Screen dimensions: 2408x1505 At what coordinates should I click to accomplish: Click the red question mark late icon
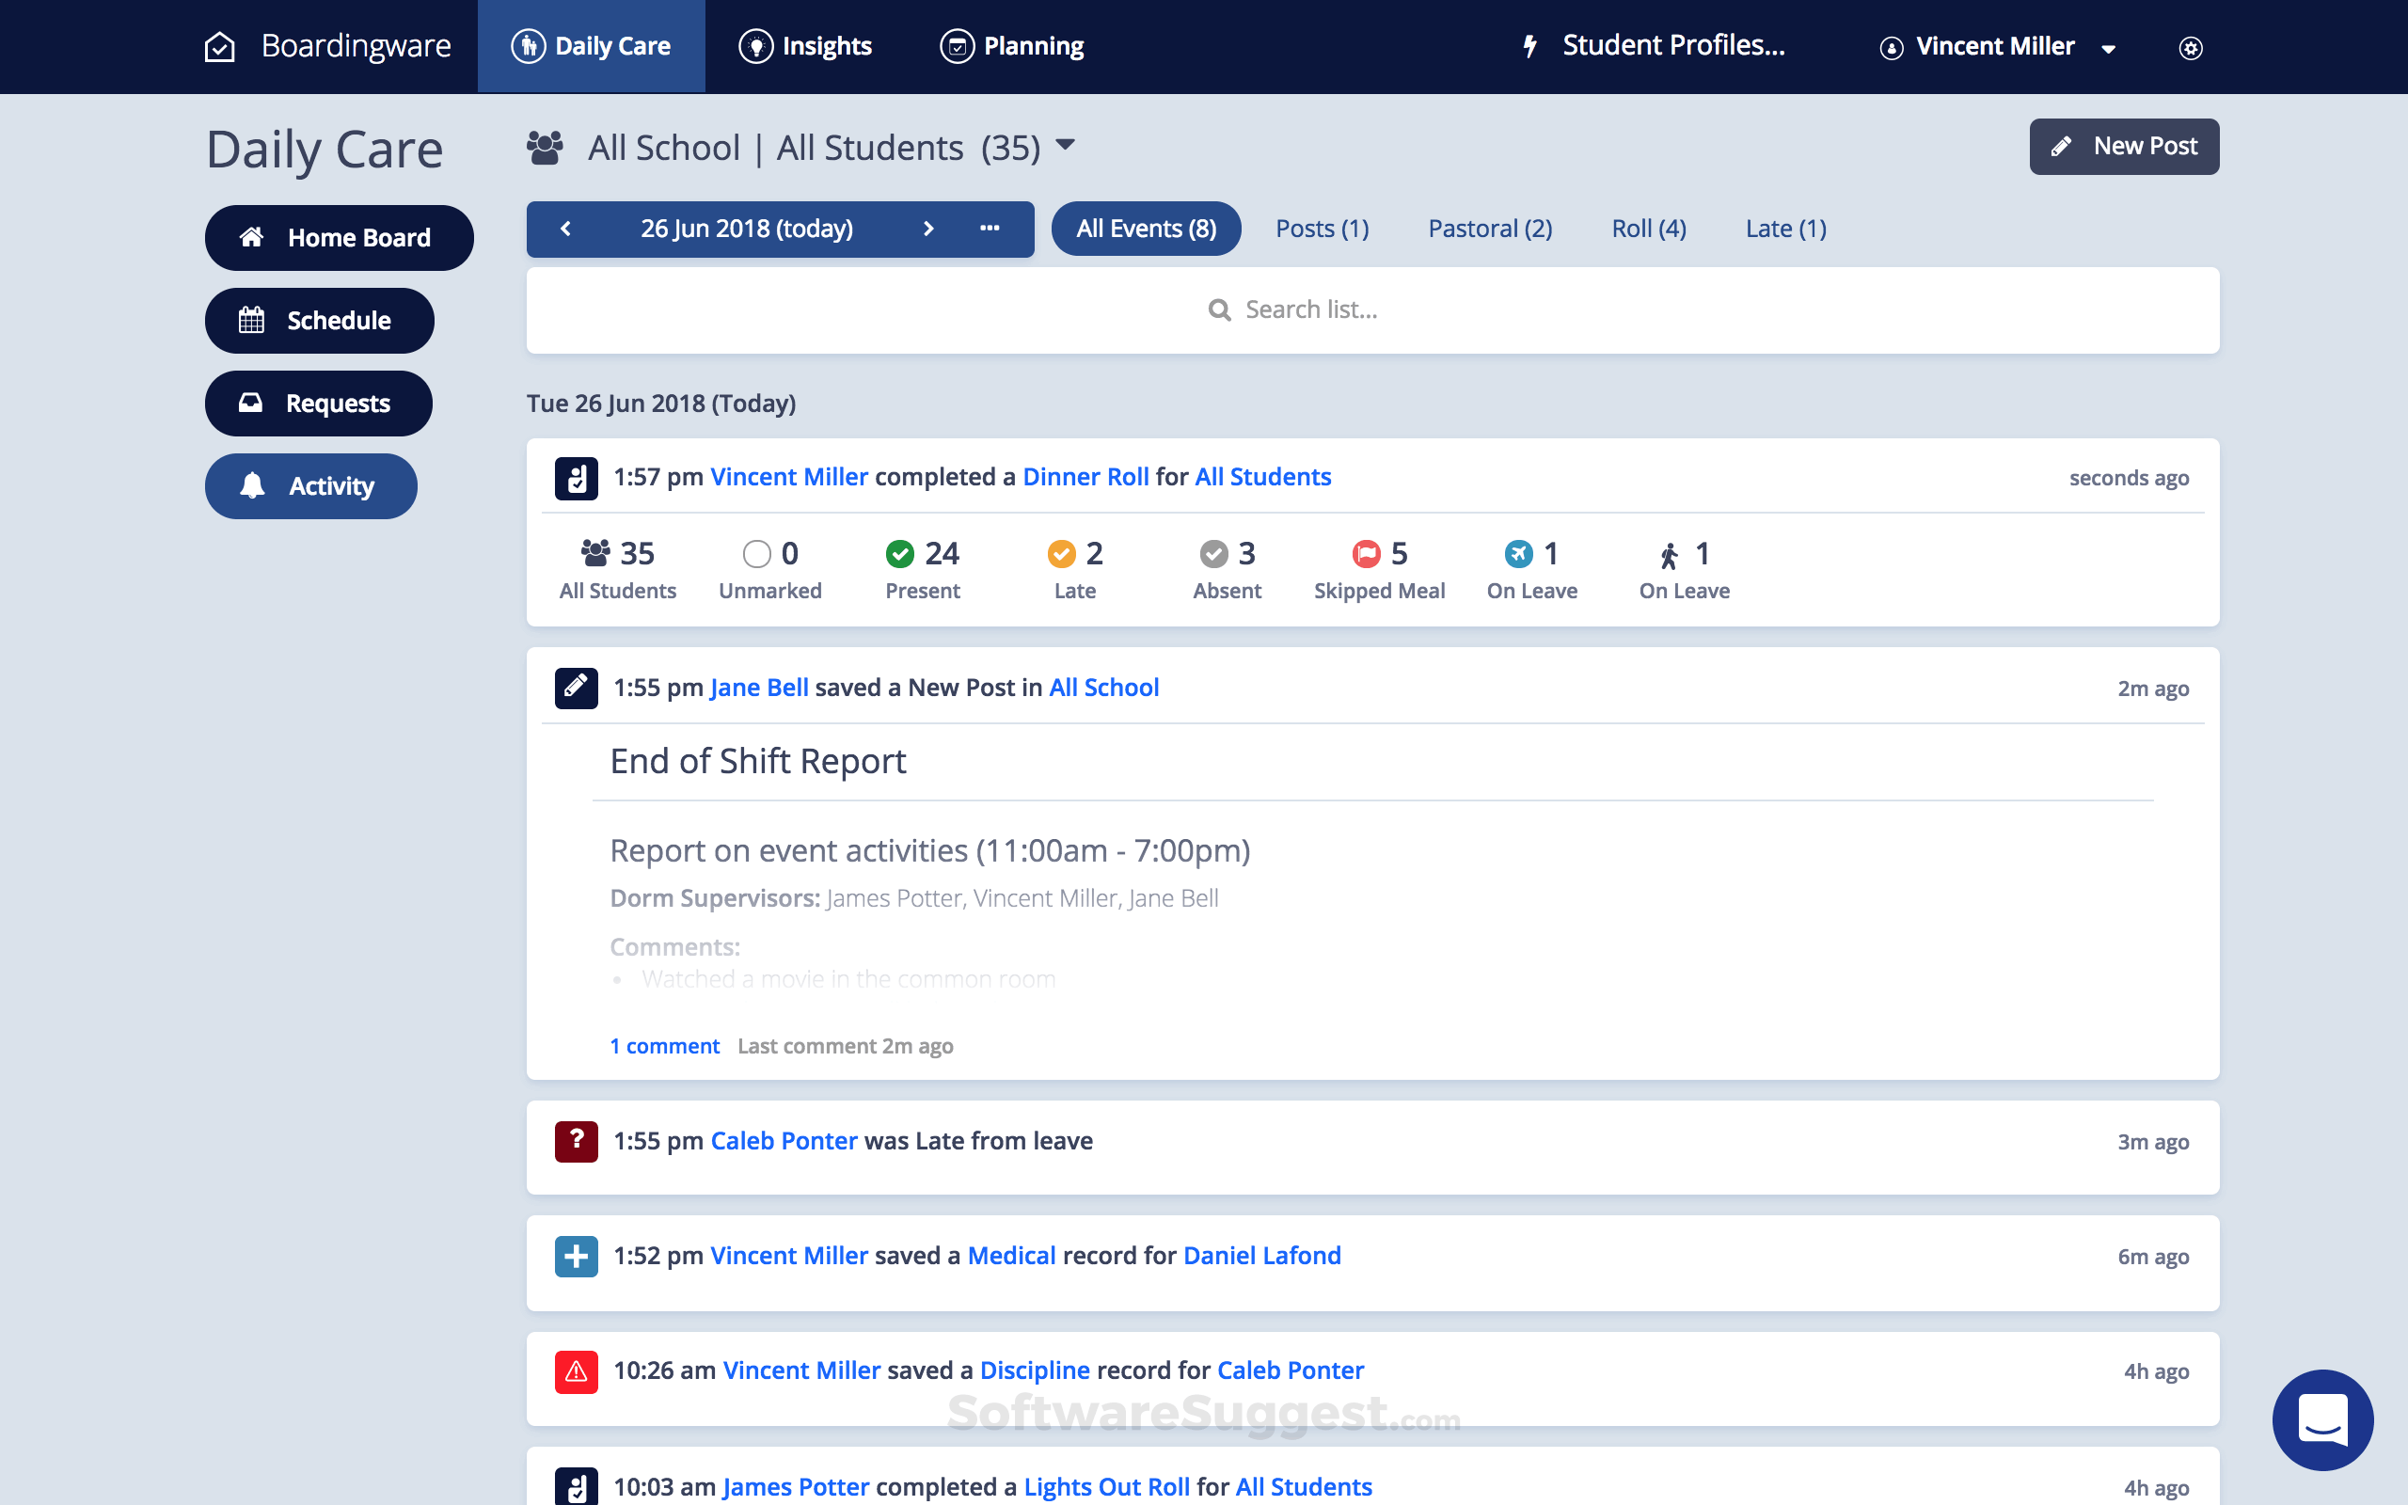pyautogui.click(x=576, y=1141)
